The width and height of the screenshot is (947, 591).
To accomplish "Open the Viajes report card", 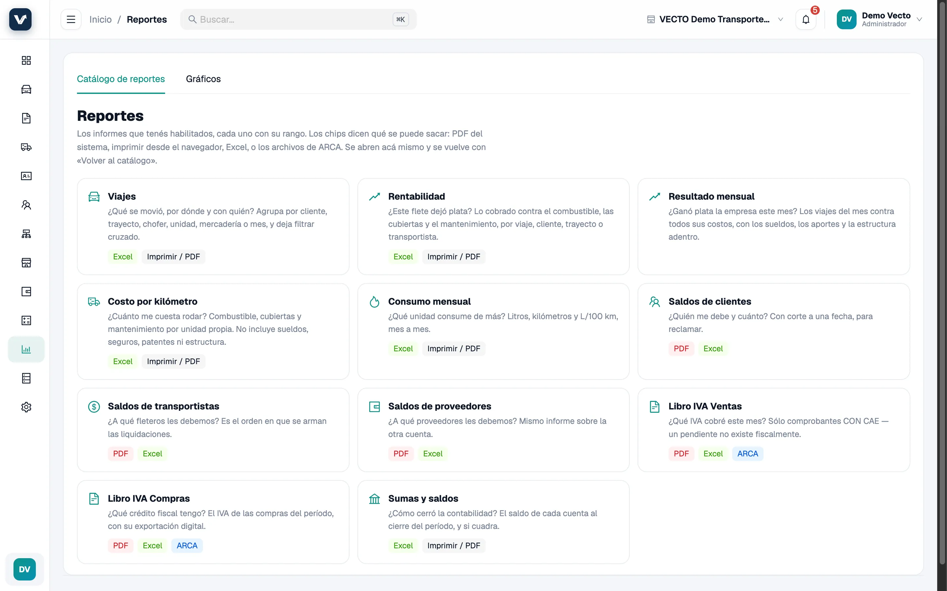I will click(x=213, y=226).
